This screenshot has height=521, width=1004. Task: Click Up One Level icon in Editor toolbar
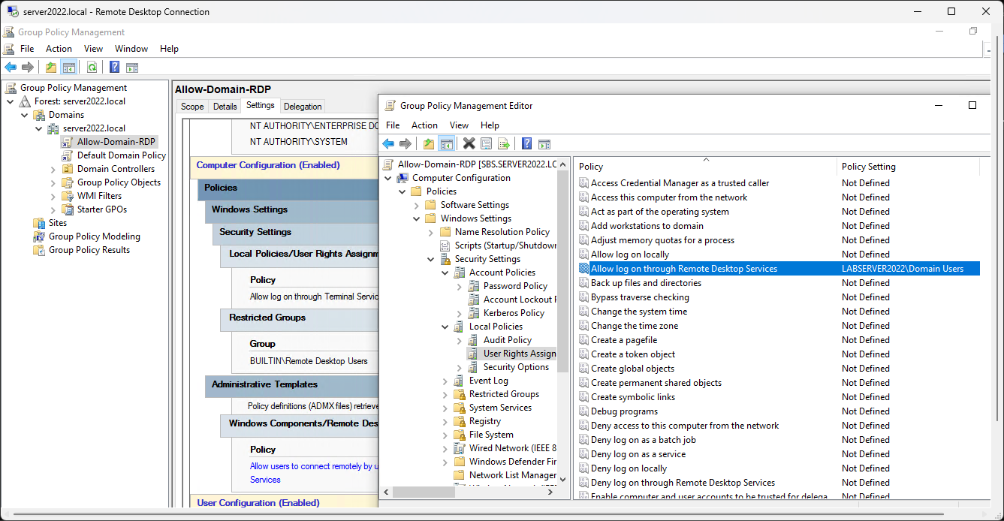click(429, 144)
